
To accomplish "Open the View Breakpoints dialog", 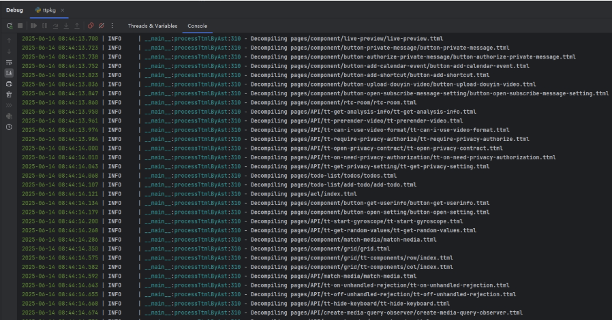I will [x=91, y=26].
